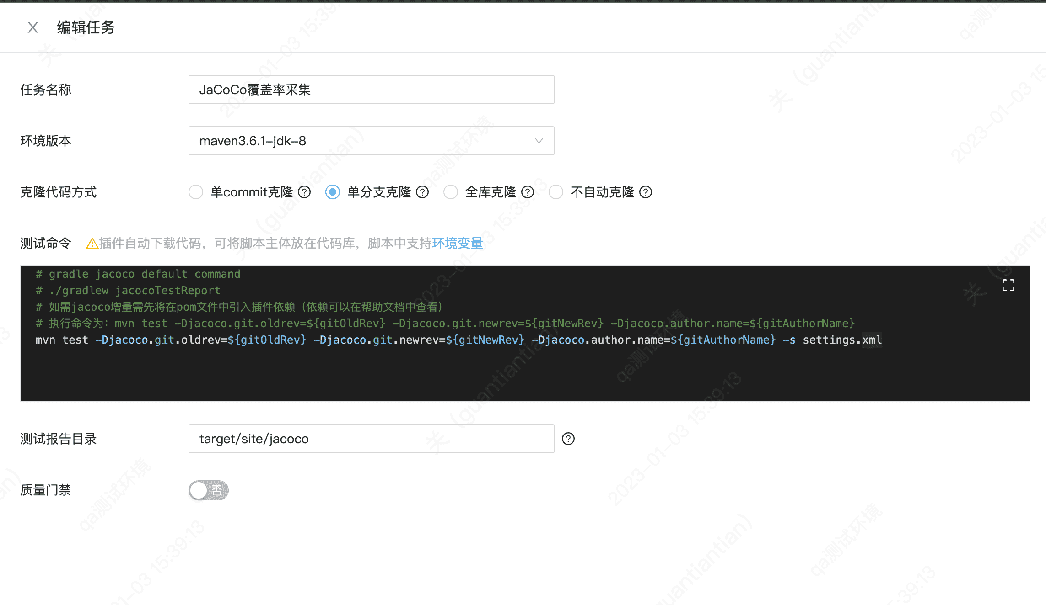Open the 环境版本 dropdown
Image resolution: width=1046 pixels, height=605 pixels.
point(371,141)
